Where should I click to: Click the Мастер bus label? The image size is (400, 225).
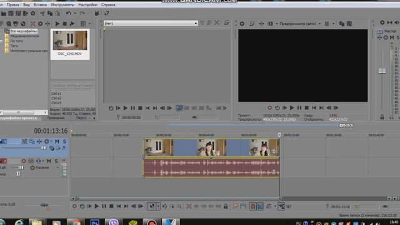(x=390, y=31)
